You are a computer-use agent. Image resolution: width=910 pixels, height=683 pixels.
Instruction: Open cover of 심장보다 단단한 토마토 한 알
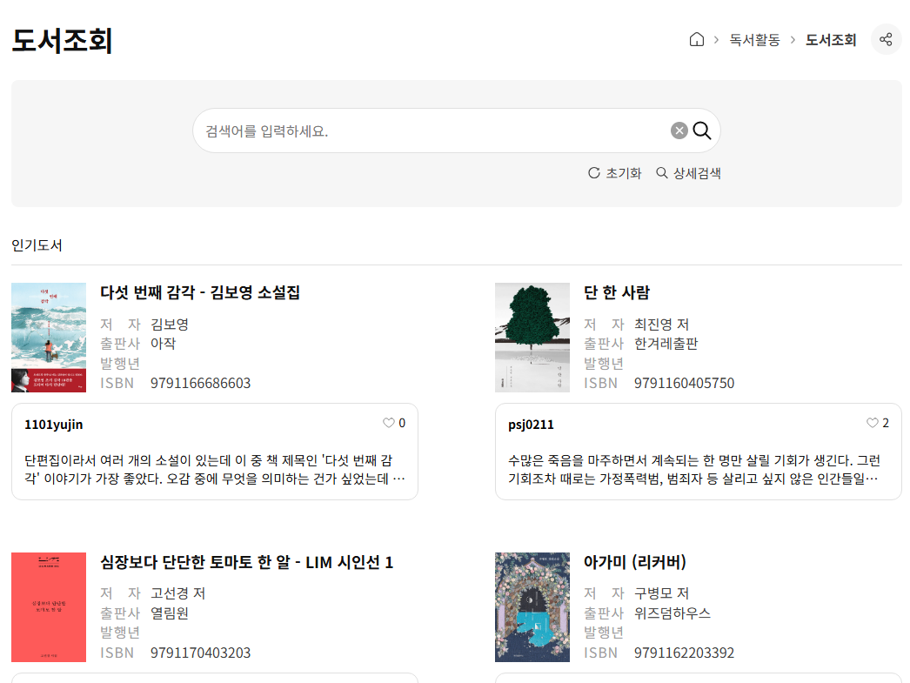[x=49, y=607]
